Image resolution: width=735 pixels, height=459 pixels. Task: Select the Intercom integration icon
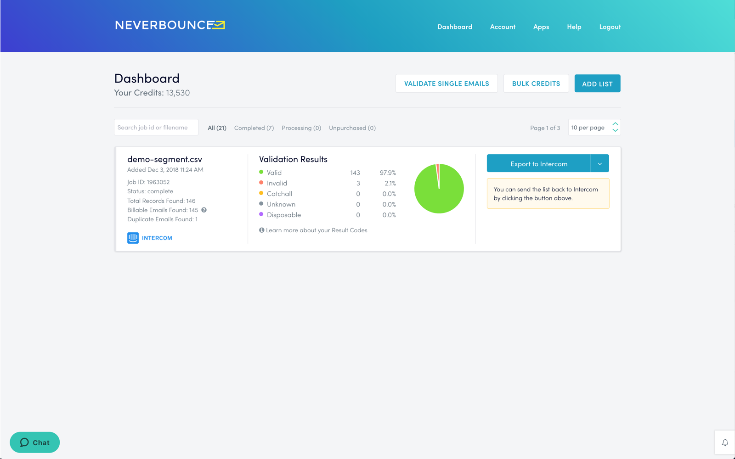click(133, 238)
